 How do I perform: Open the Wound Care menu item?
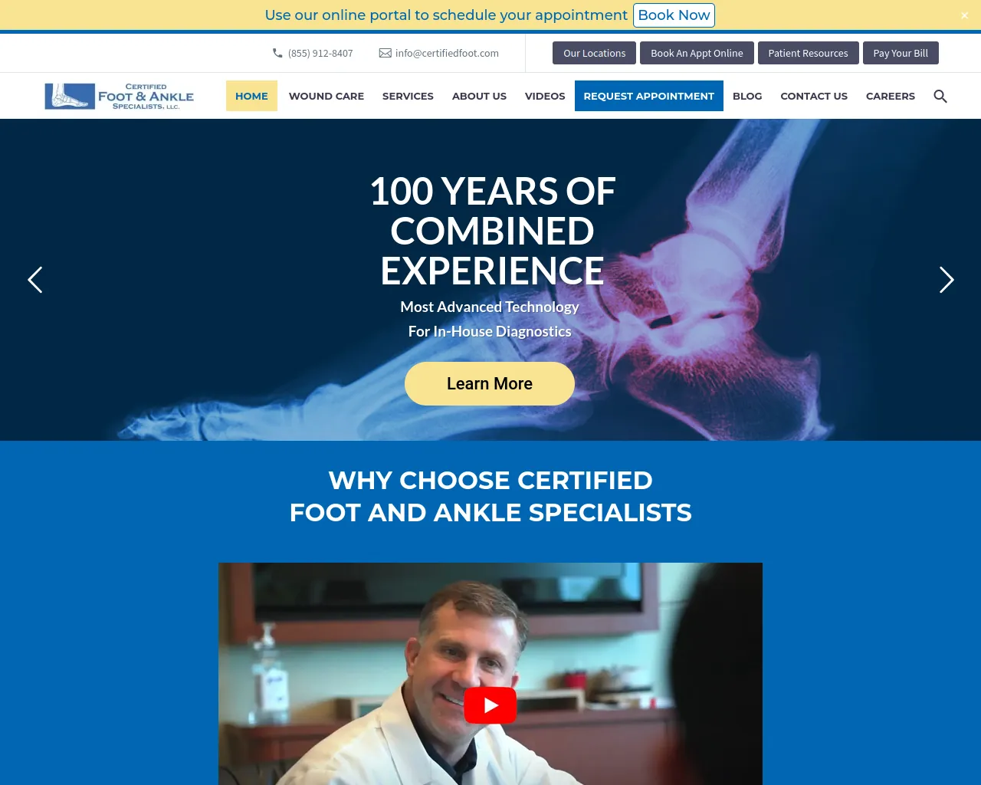click(x=326, y=96)
